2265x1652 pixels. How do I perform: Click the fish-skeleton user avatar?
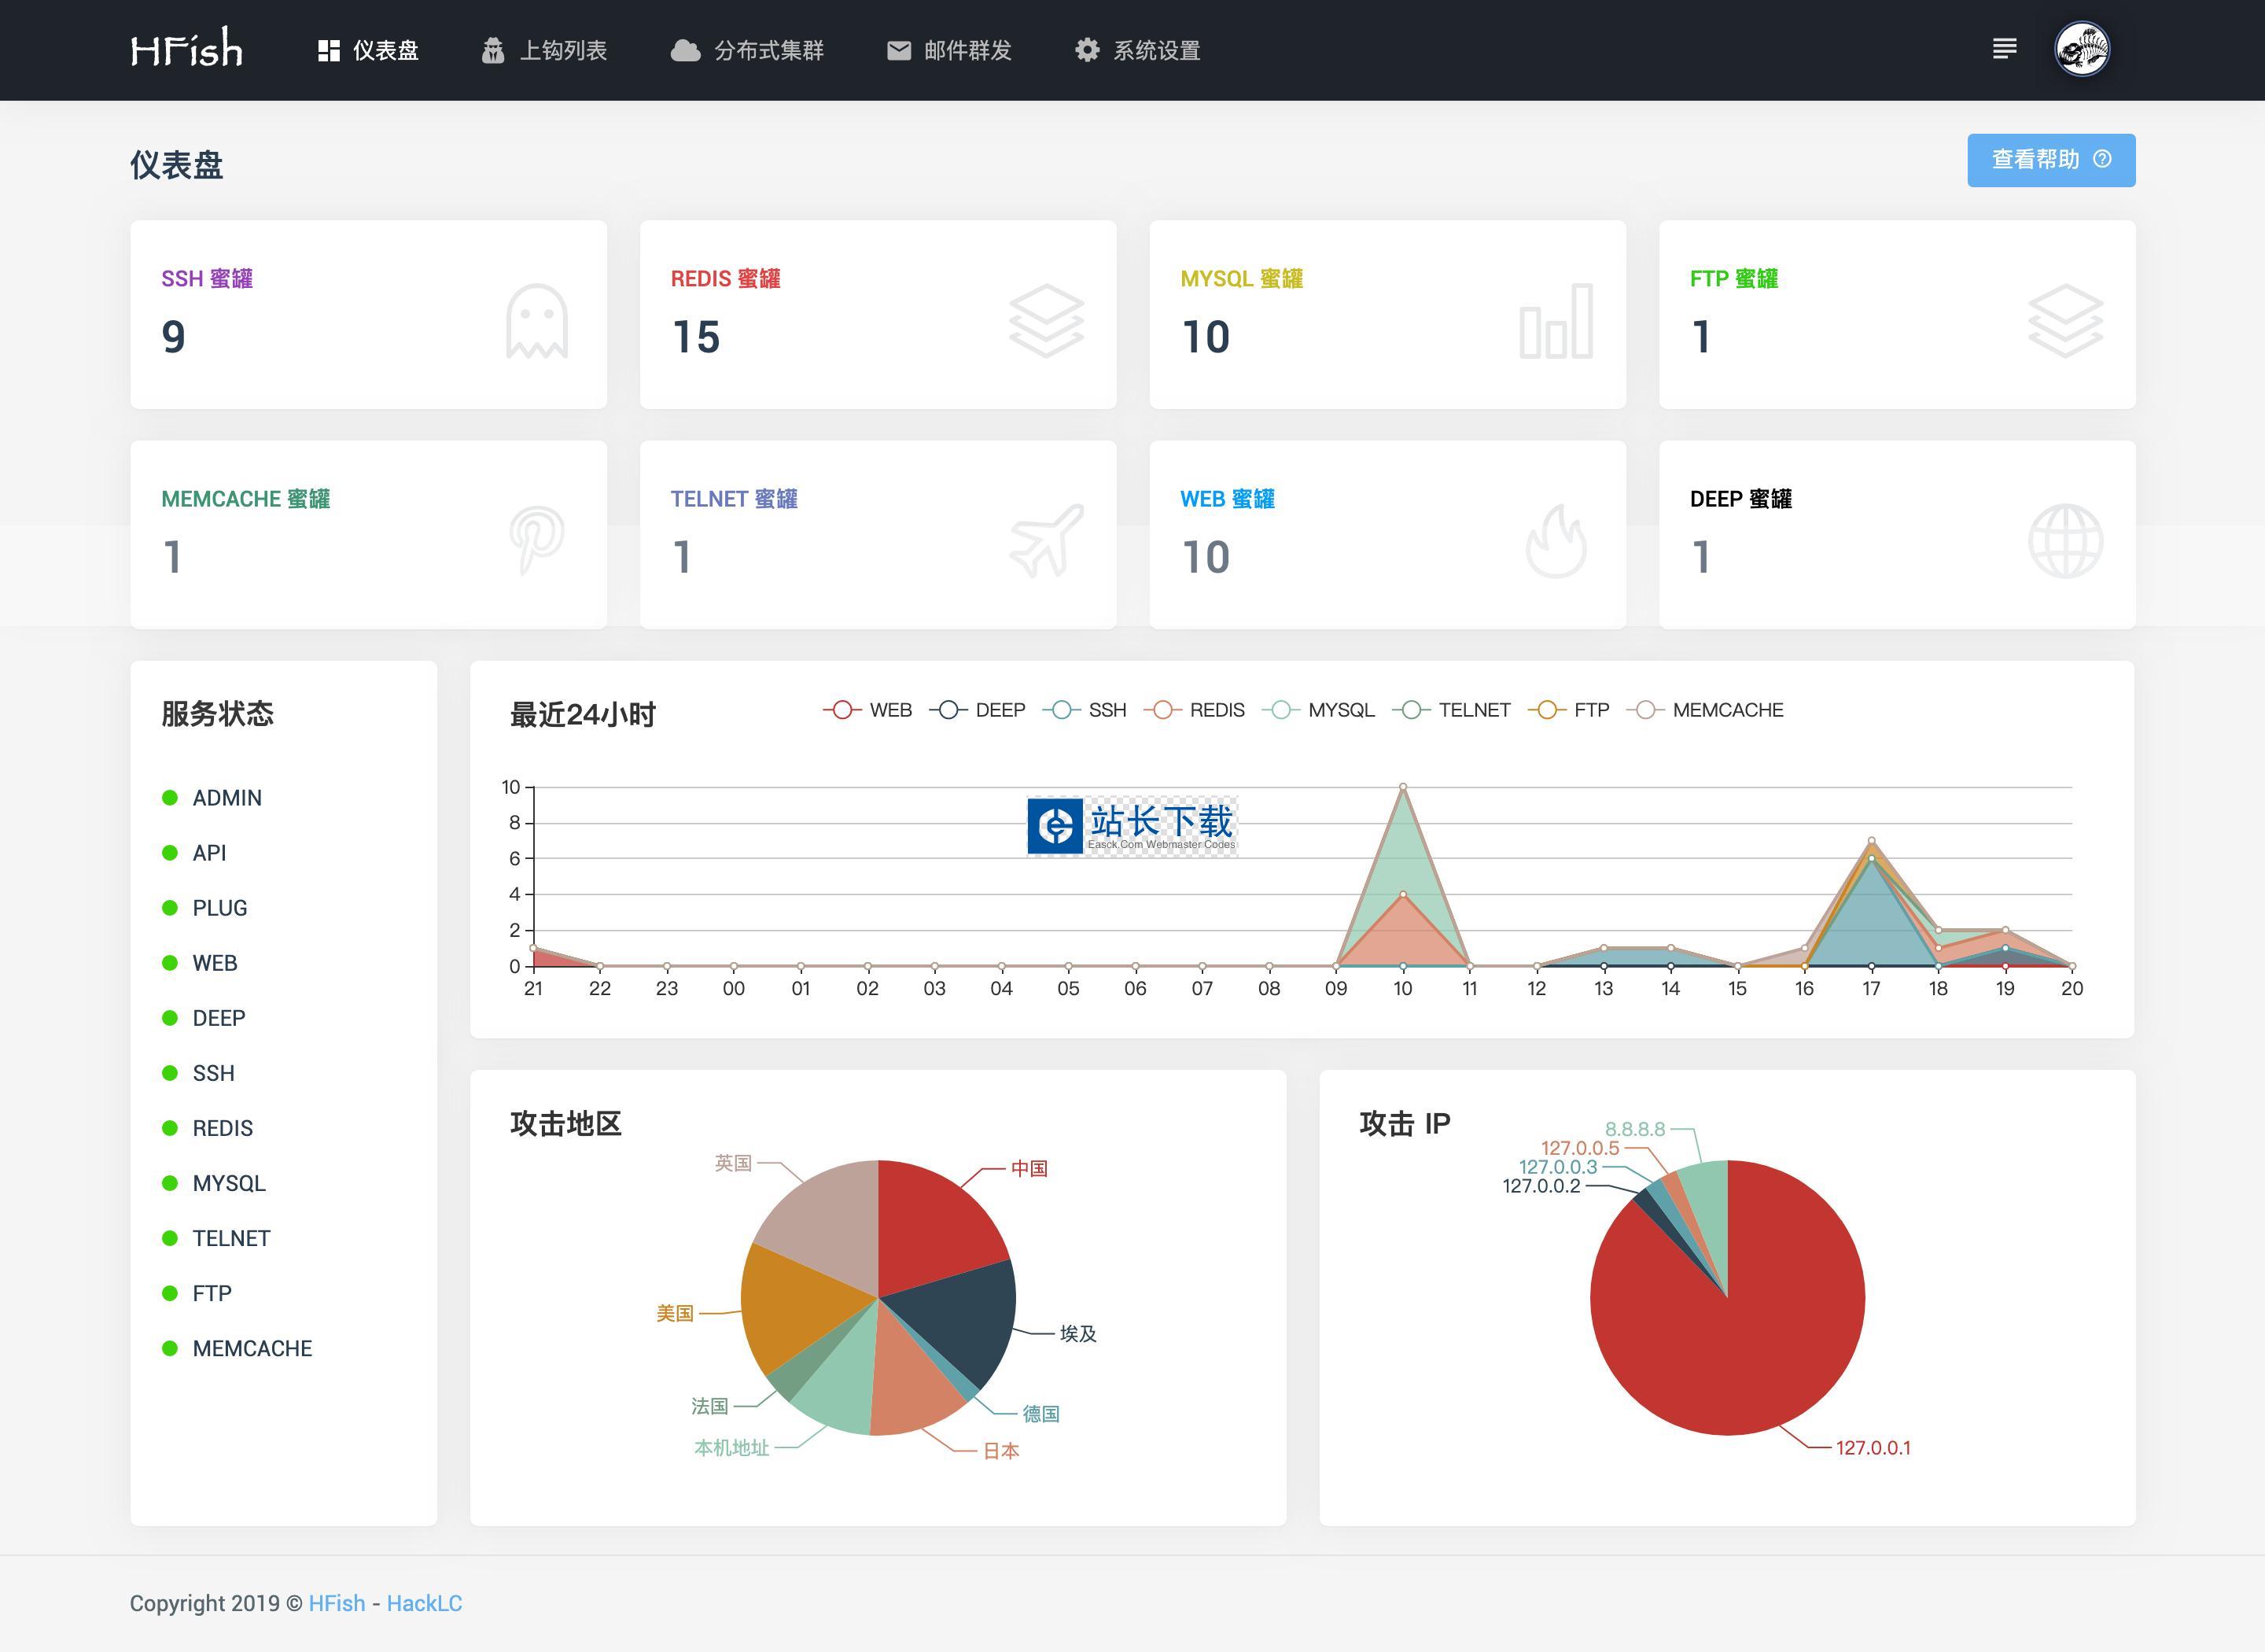tap(2082, 49)
